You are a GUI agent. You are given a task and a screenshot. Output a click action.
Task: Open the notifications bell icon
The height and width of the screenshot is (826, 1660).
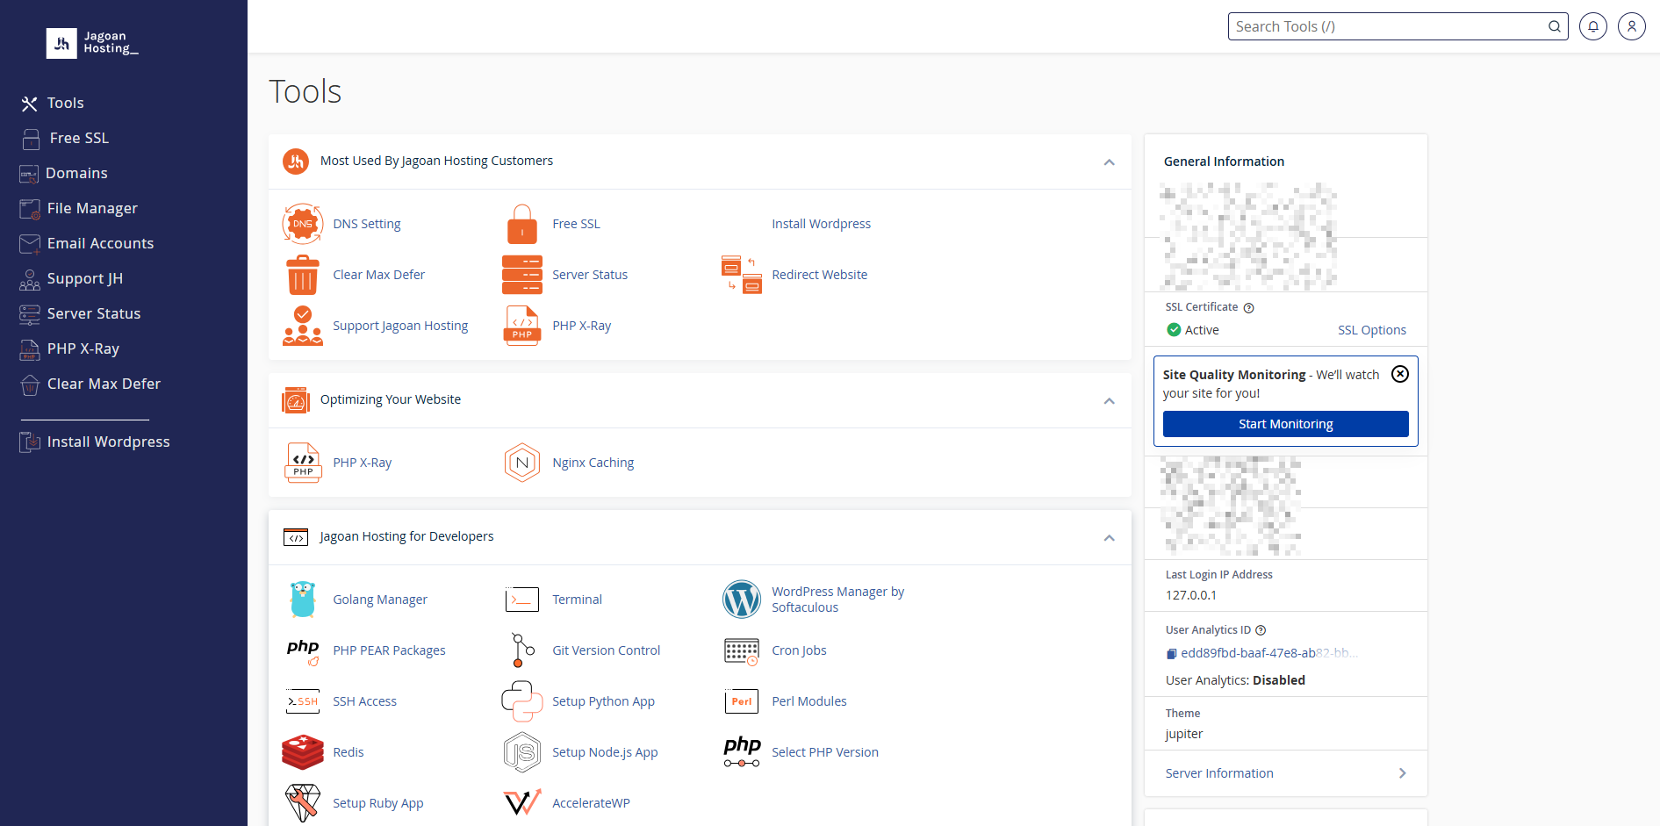1593,26
